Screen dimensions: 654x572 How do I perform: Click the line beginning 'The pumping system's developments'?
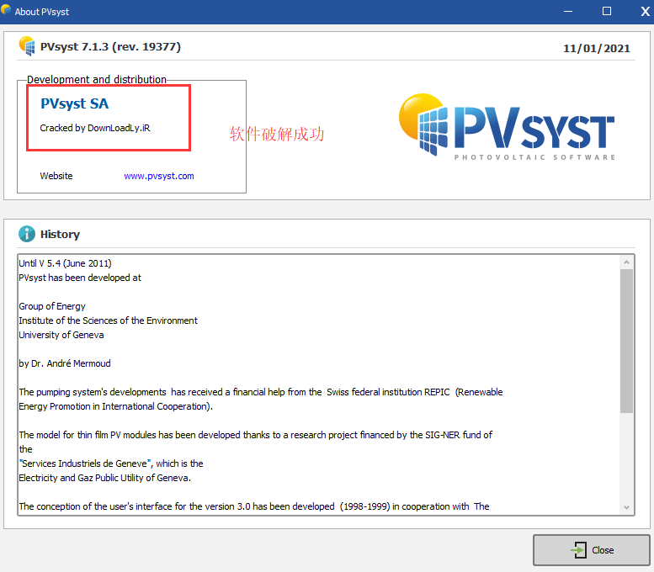tap(261, 392)
